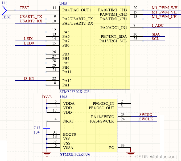Click the PB5 pin name
181x161 pixels.
(x=66, y=63)
